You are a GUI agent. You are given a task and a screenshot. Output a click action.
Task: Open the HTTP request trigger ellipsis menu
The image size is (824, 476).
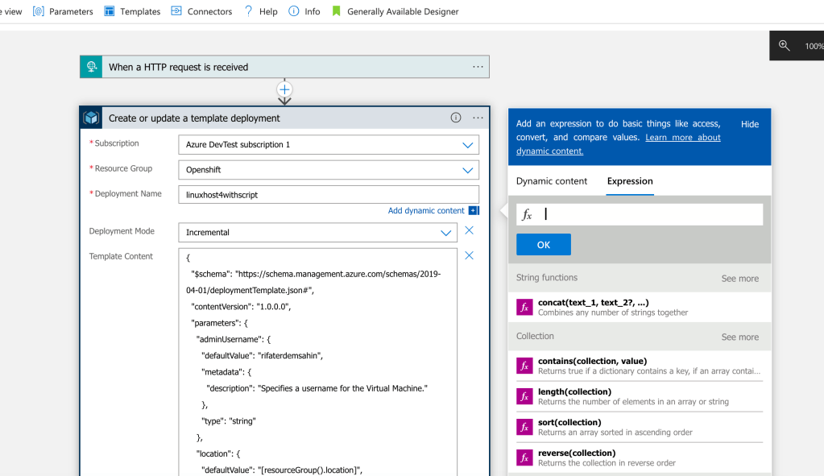point(478,67)
